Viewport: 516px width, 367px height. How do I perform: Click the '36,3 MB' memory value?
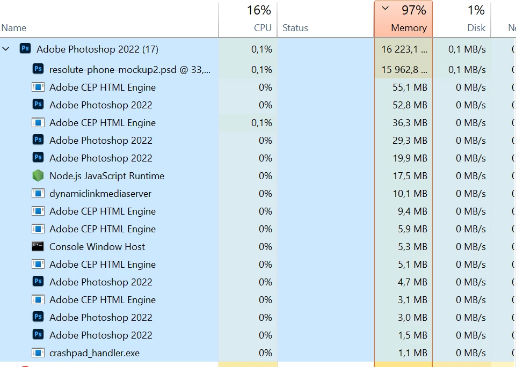[x=410, y=123]
